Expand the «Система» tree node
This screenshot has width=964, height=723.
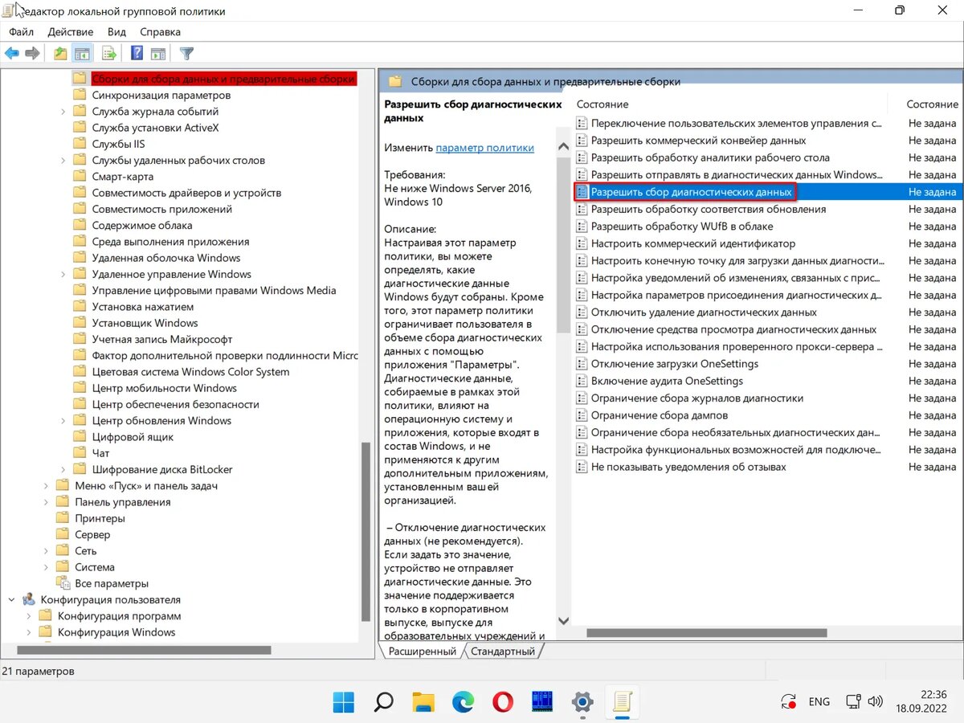click(47, 567)
